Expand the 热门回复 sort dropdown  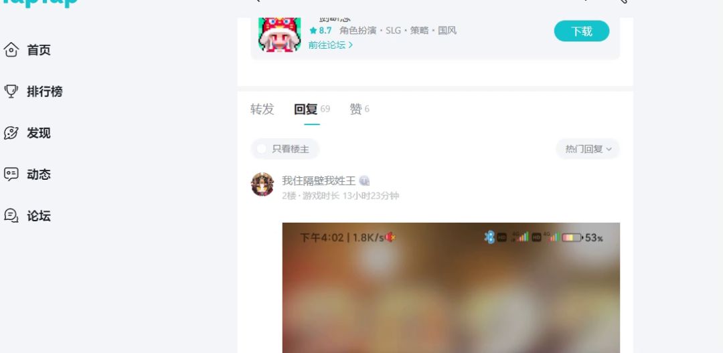(x=588, y=148)
